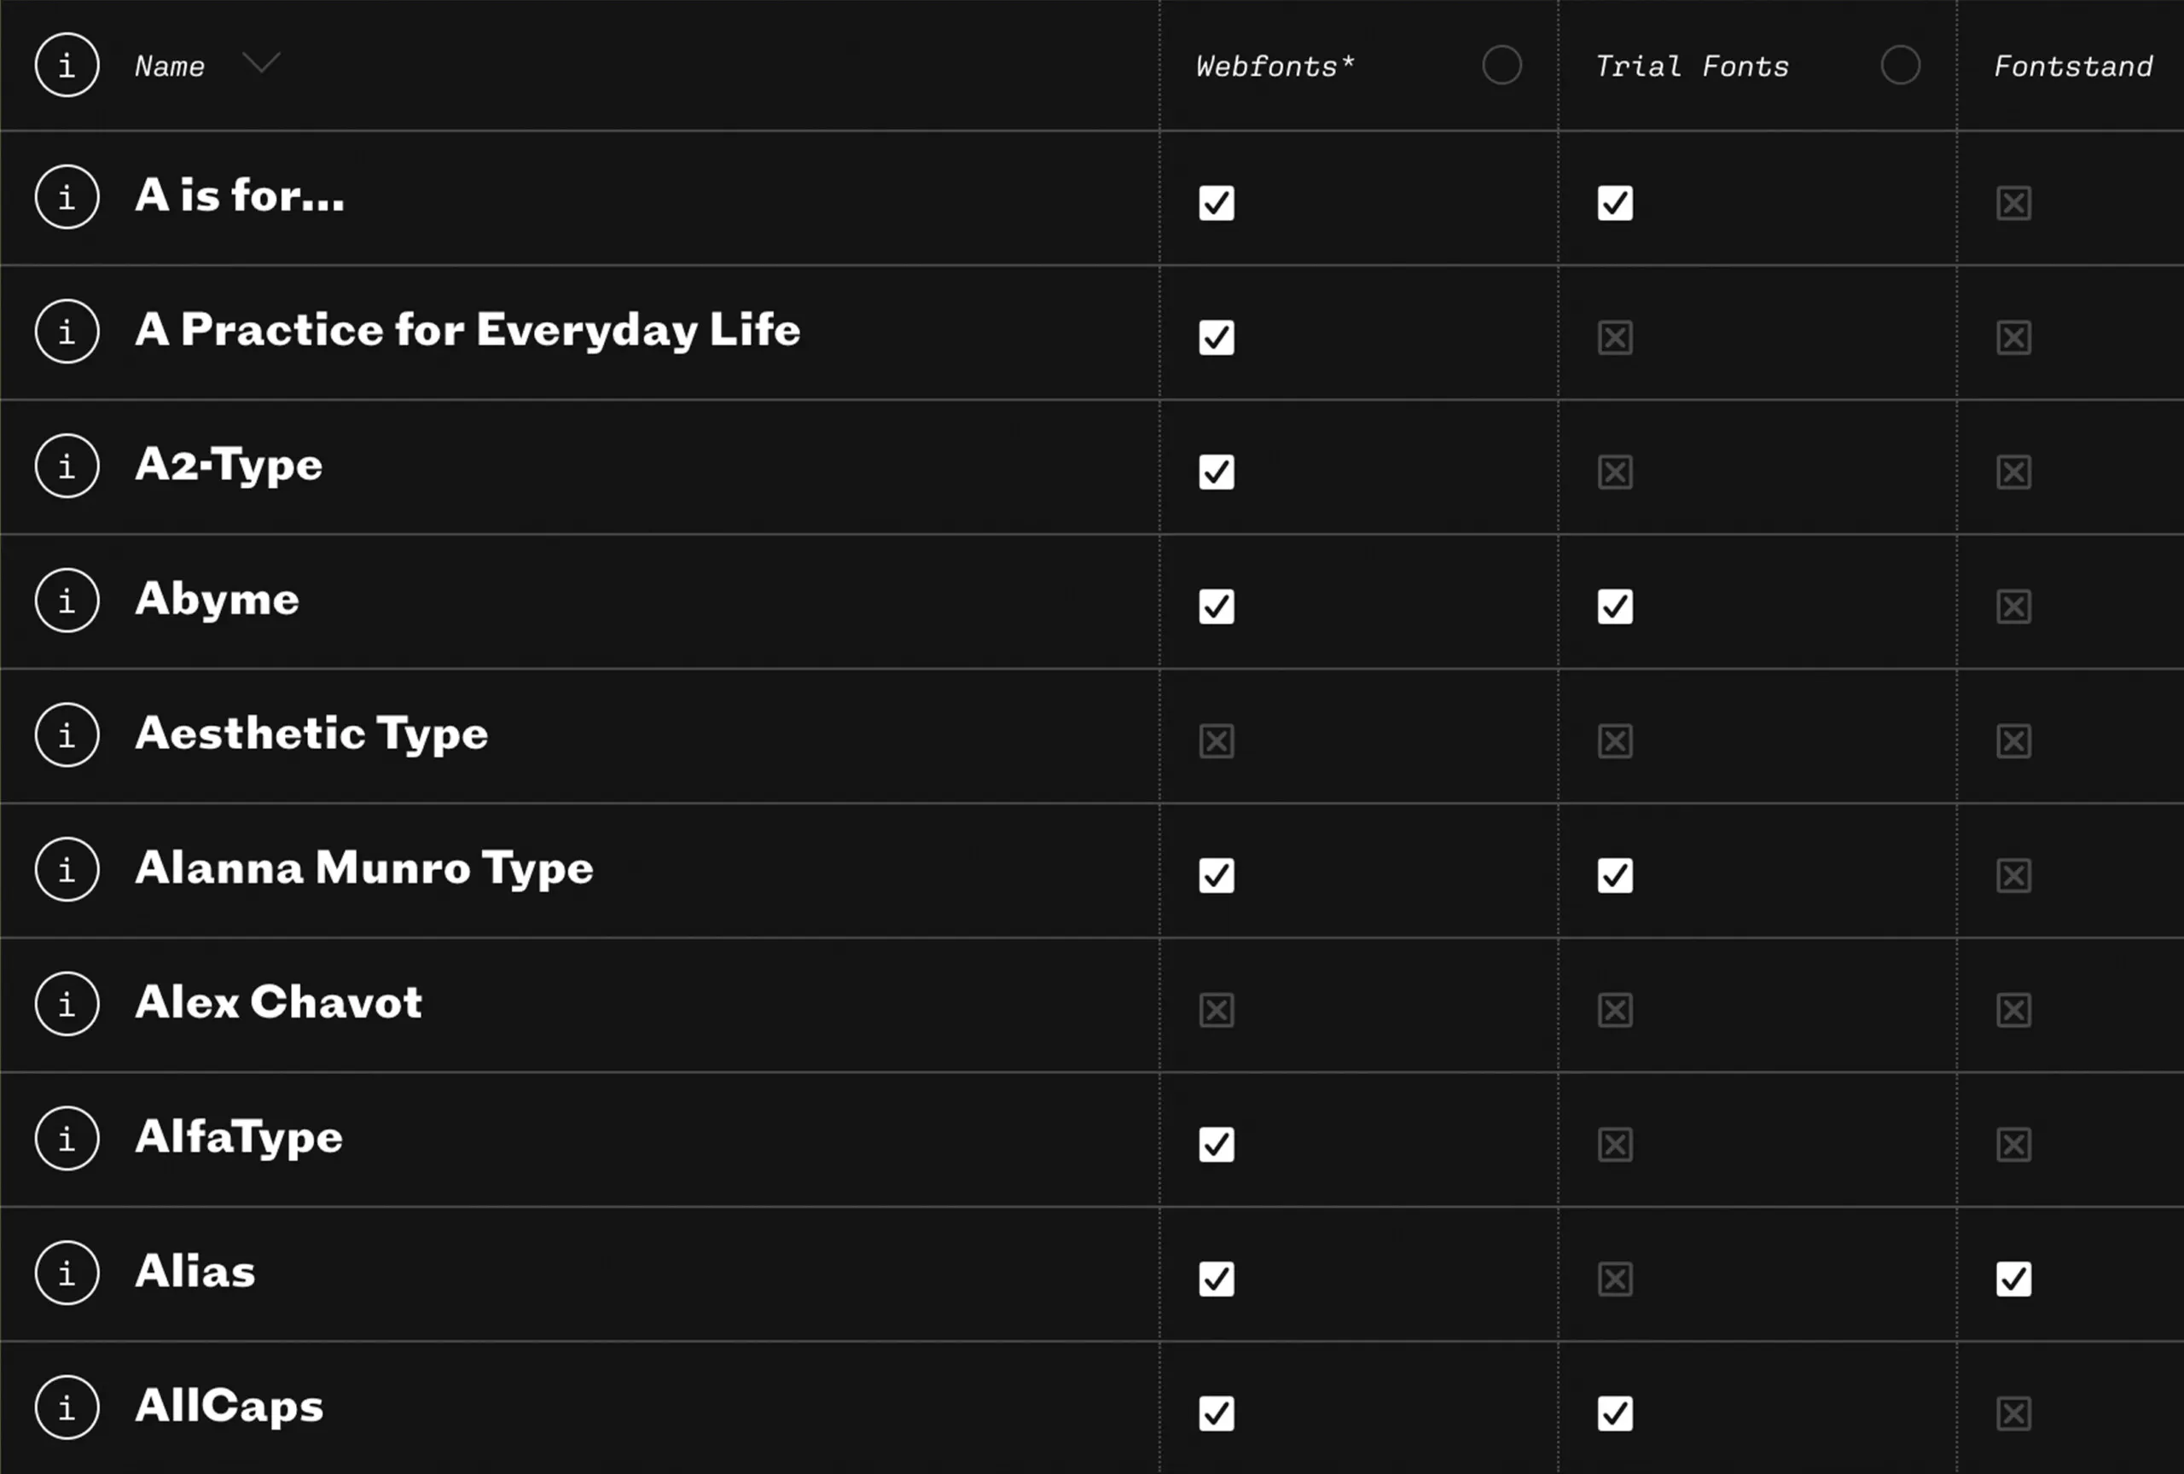The height and width of the screenshot is (1474, 2184).
Task: Click the info icon next to Abyme
Action: [67, 601]
